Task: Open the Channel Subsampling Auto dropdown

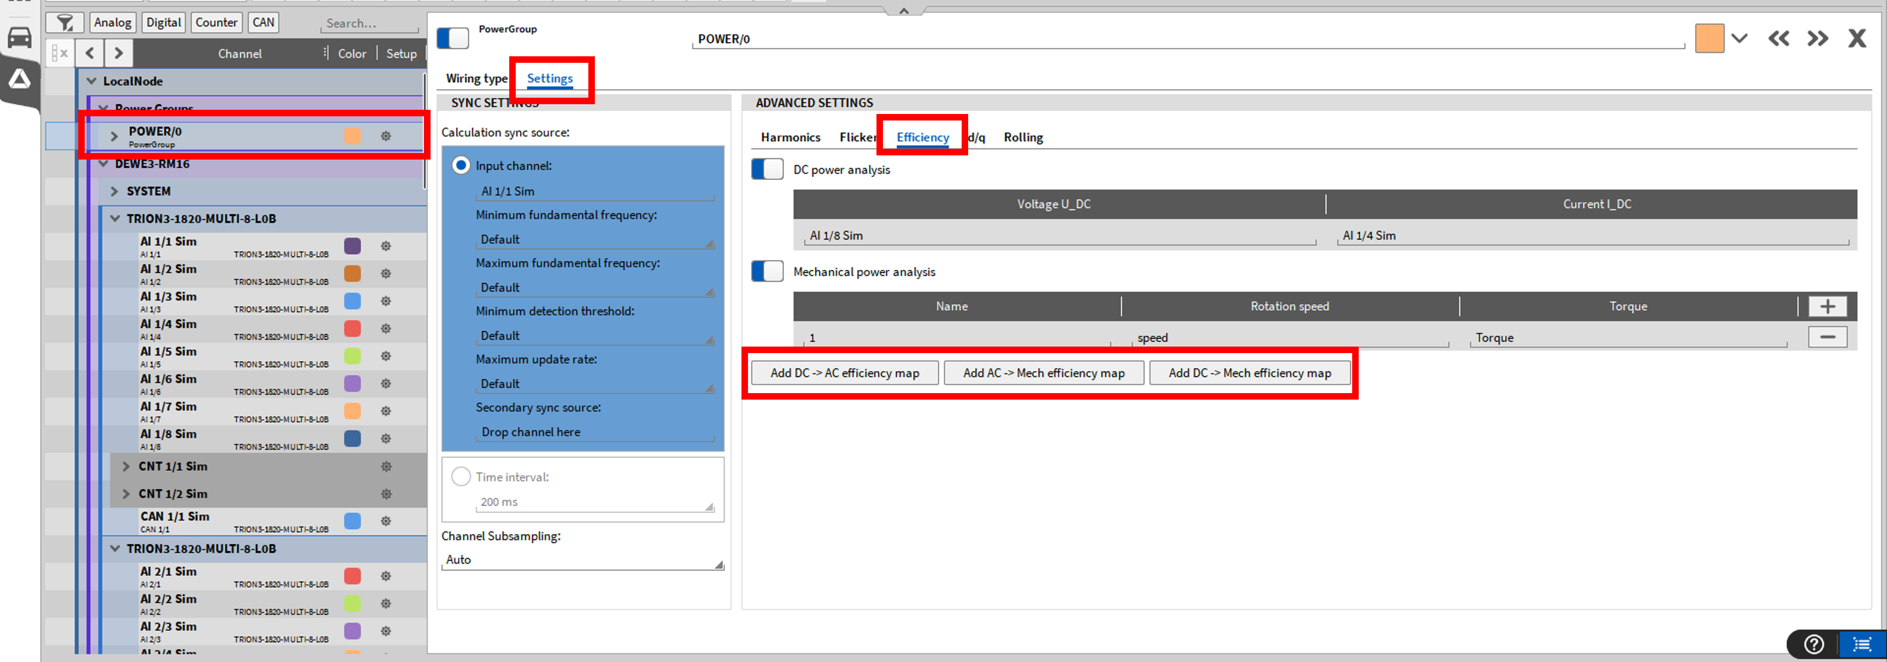Action: [582, 560]
